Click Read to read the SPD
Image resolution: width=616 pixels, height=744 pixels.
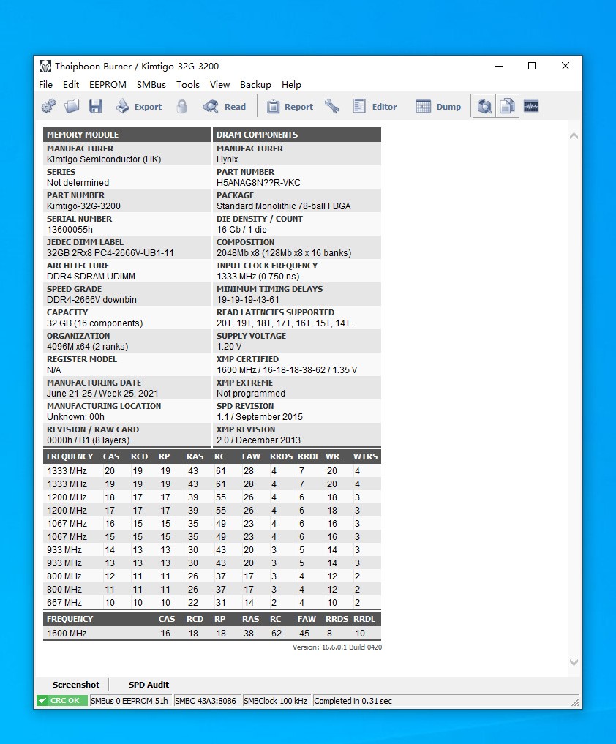pyautogui.click(x=225, y=107)
